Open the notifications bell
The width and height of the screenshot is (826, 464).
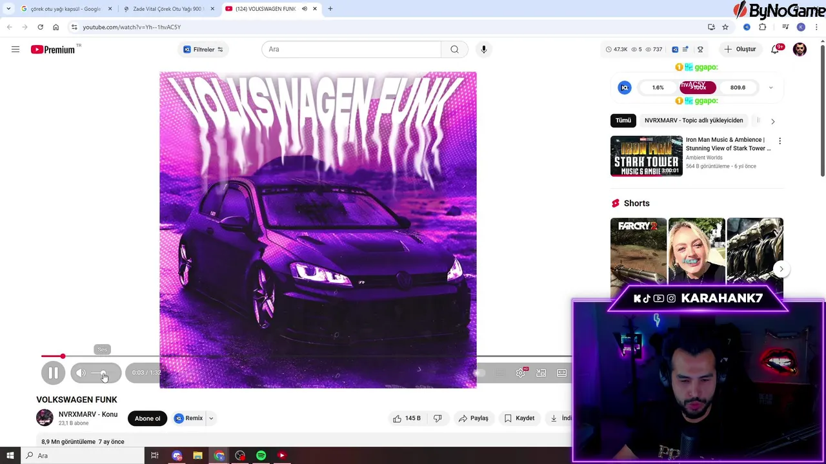pos(776,50)
